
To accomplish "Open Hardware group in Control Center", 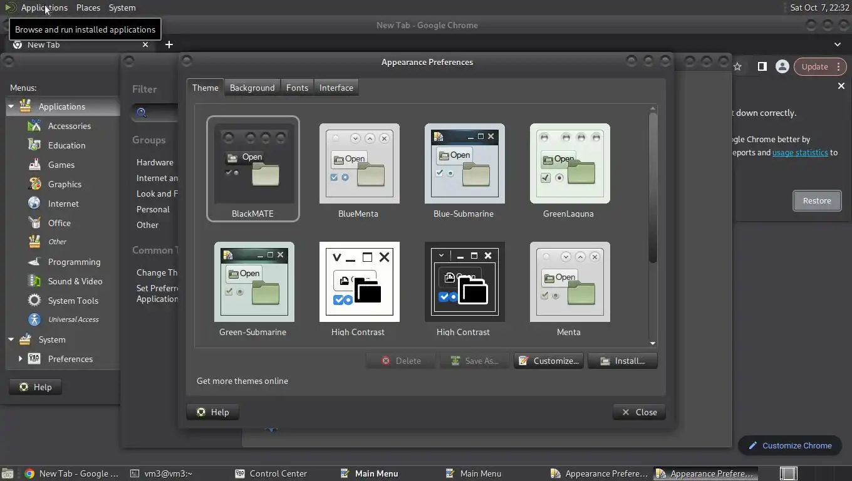I will pyautogui.click(x=155, y=162).
